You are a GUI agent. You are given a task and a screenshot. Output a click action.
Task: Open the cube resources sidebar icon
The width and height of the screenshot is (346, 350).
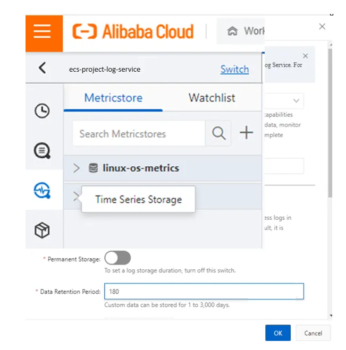(42, 230)
